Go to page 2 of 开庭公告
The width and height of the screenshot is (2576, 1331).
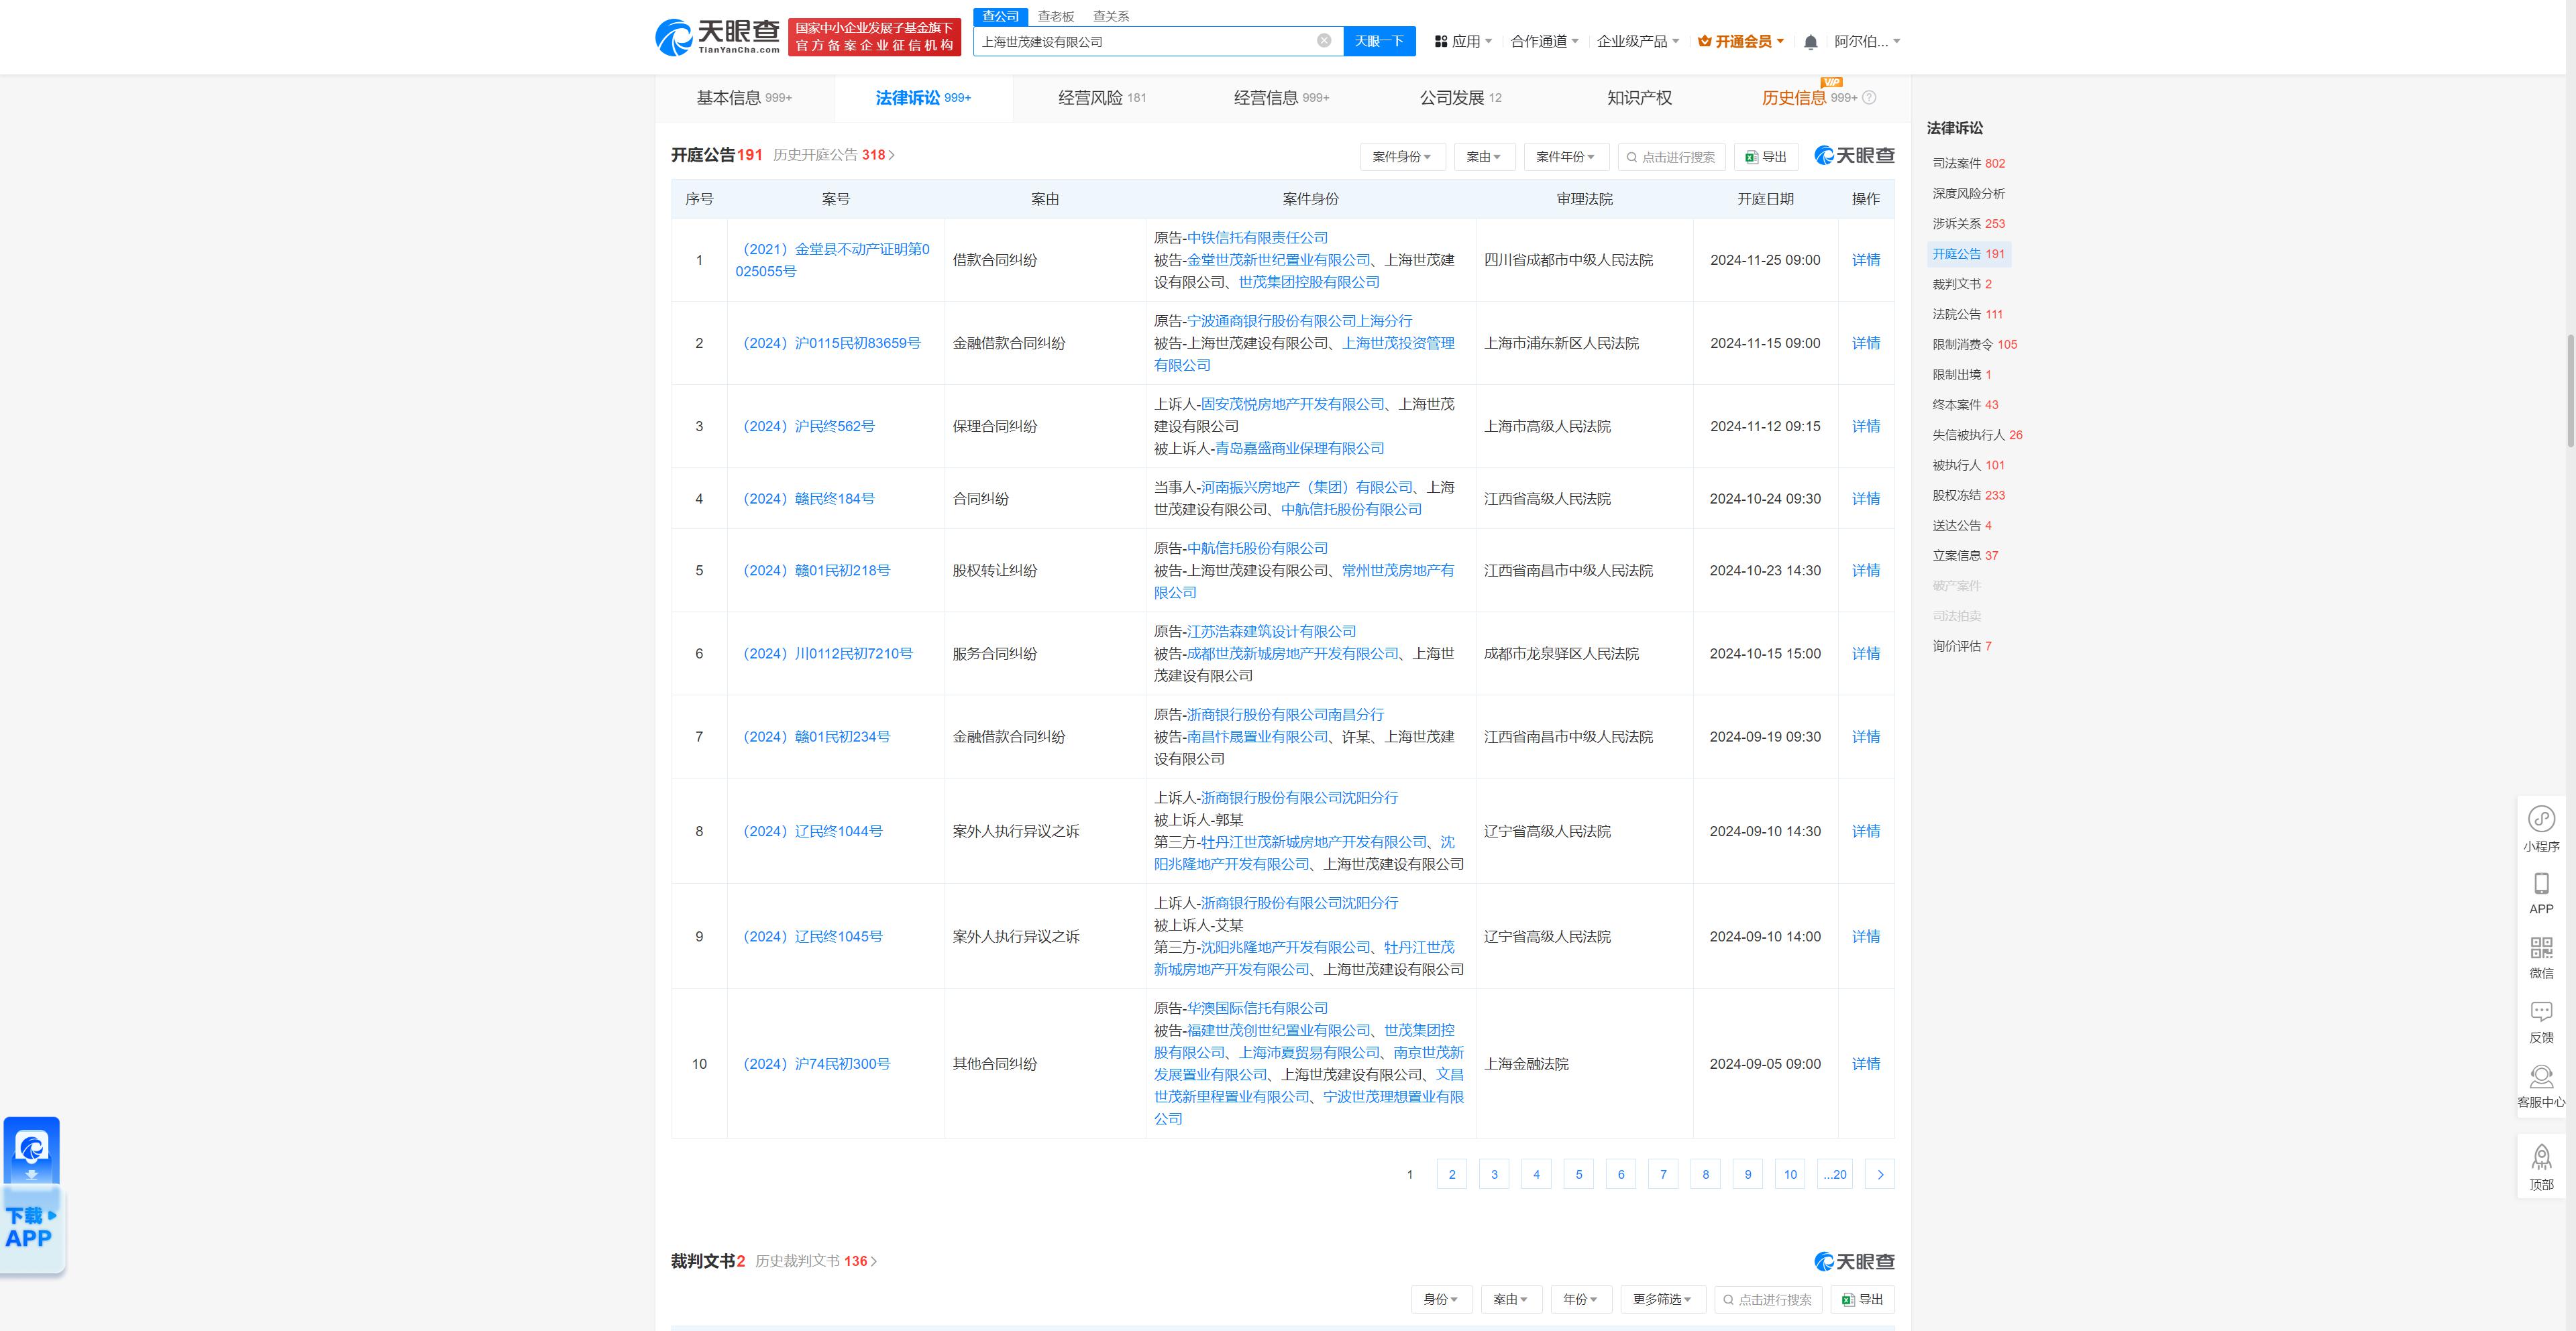click(x=1452, y=1174)
